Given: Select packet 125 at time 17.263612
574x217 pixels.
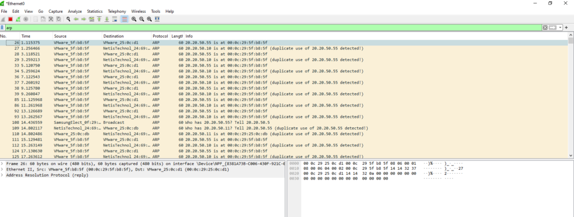Looking at the screenshot, I should [284, 156].
